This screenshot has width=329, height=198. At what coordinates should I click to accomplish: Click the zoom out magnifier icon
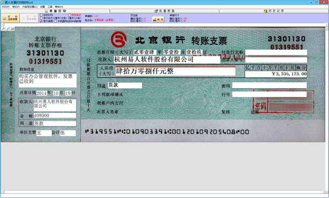click(x=8, y=29)
